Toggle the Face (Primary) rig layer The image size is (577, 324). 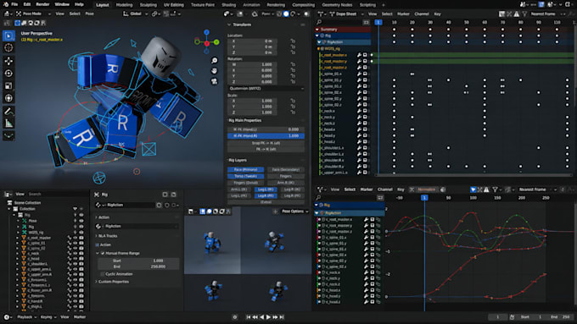click(246, 170)
